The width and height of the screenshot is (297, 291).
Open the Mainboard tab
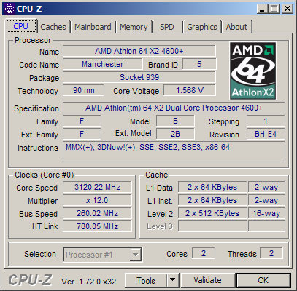coord(93,27)
